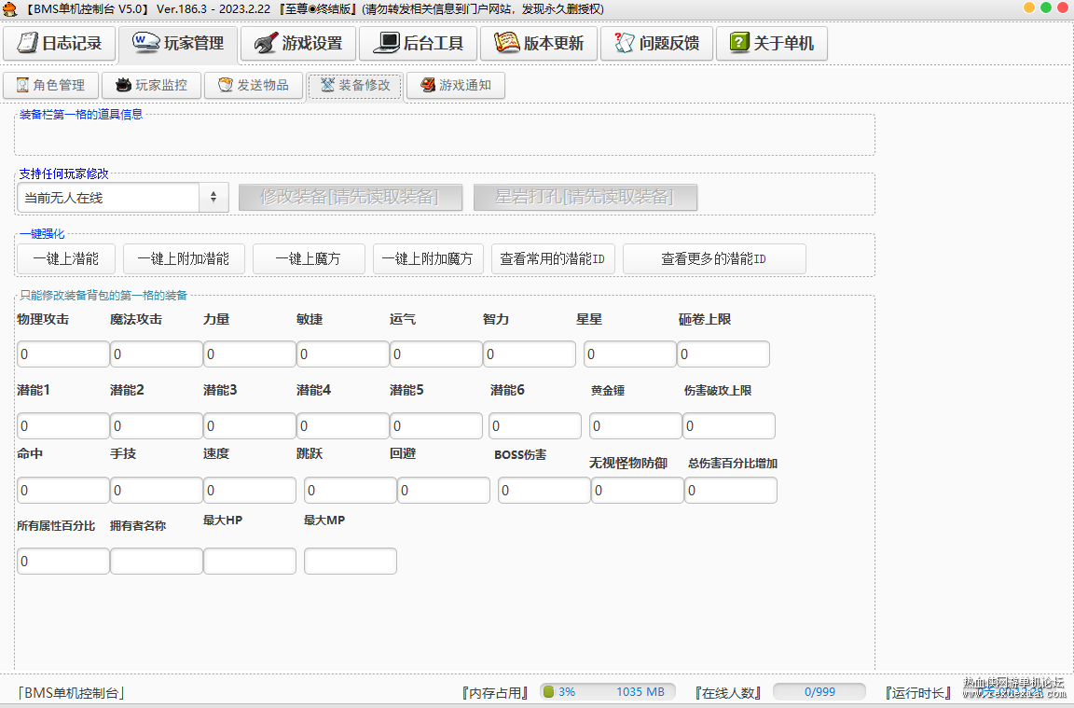The width and height of the screenshot is (1074, 708).
Task: Click the 星星 input field
Action: pos(629,354)
